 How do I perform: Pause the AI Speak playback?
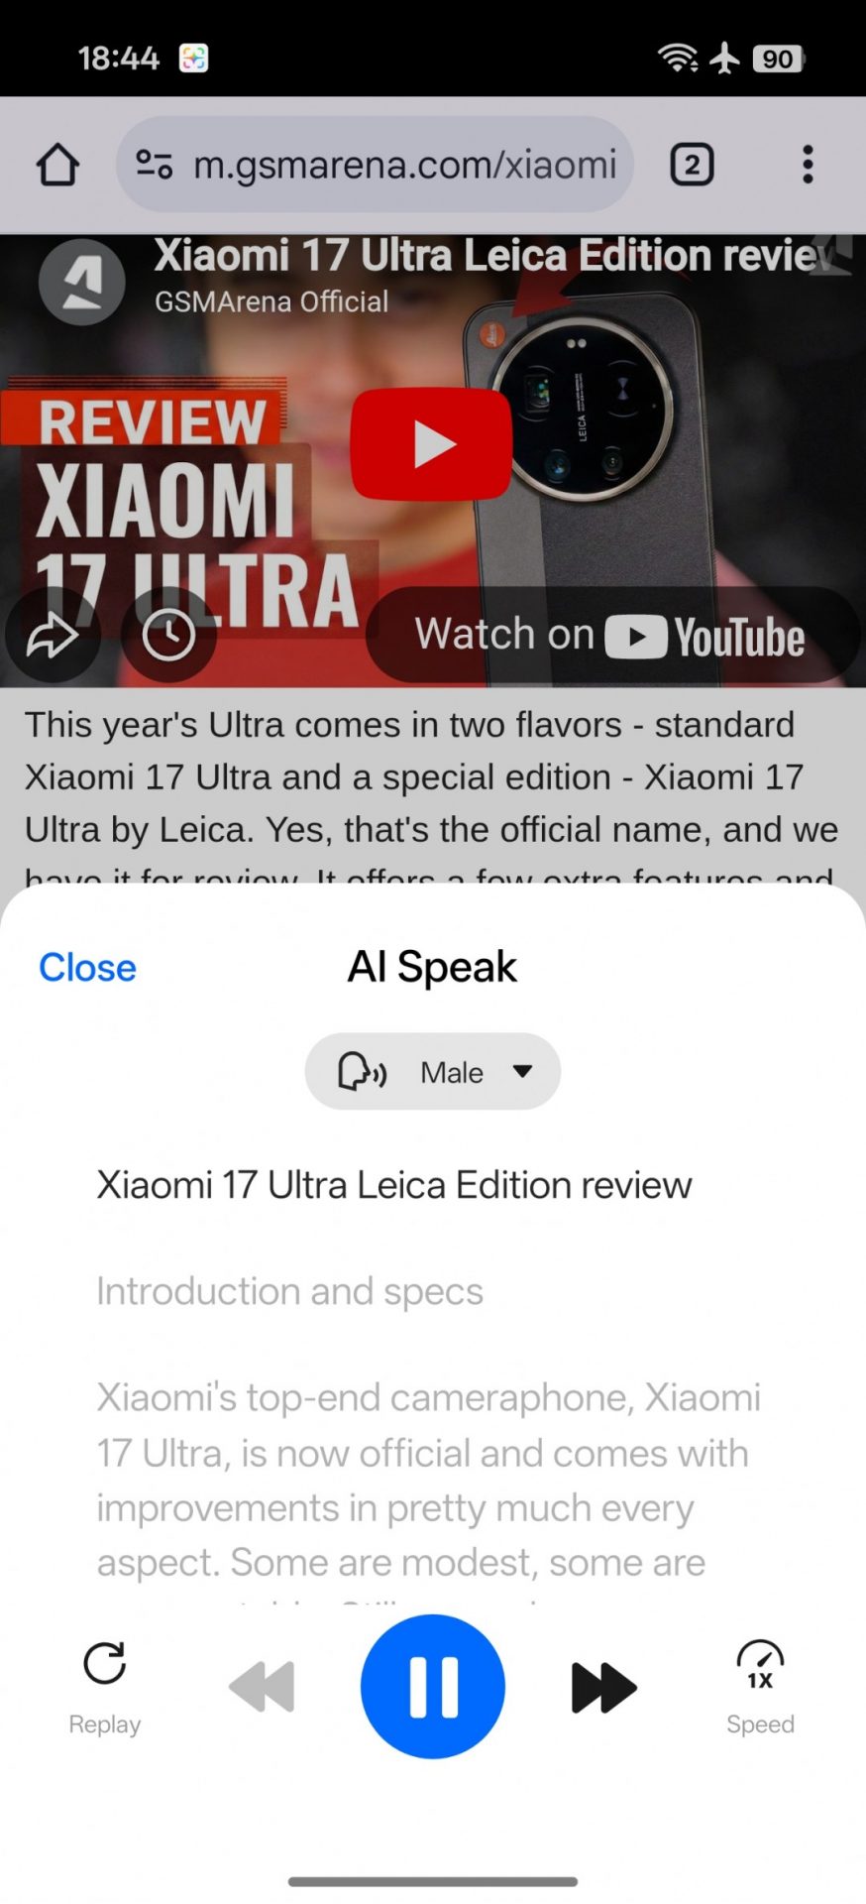433,1686
